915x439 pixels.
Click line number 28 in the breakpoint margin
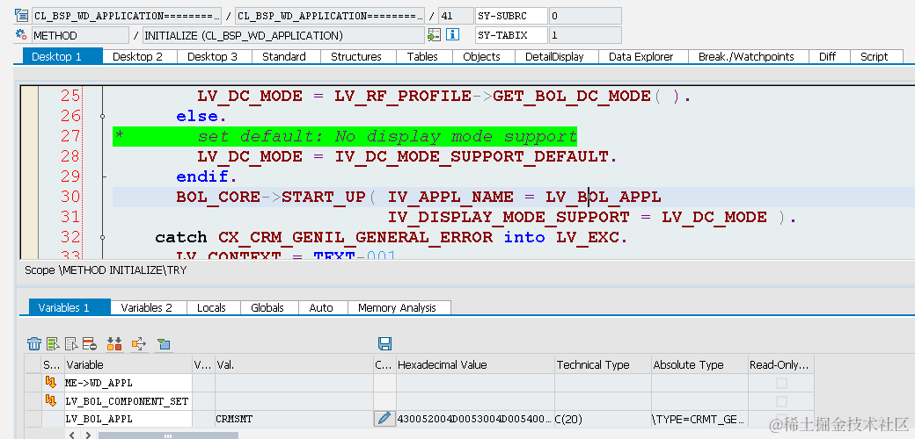[x=70, y=156]
